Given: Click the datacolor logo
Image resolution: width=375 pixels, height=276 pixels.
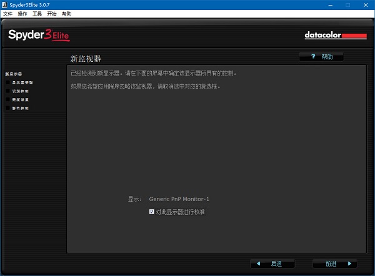Looking at the screenshot, I should coord(336,36).
